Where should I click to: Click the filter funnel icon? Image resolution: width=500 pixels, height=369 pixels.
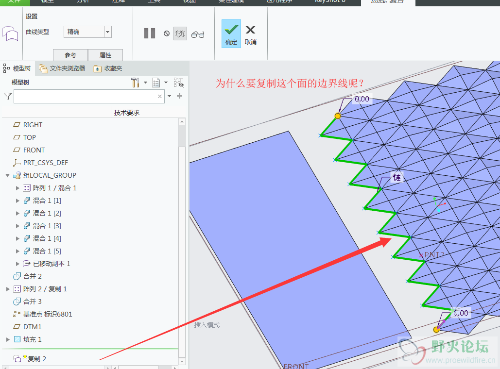point(8,96)
